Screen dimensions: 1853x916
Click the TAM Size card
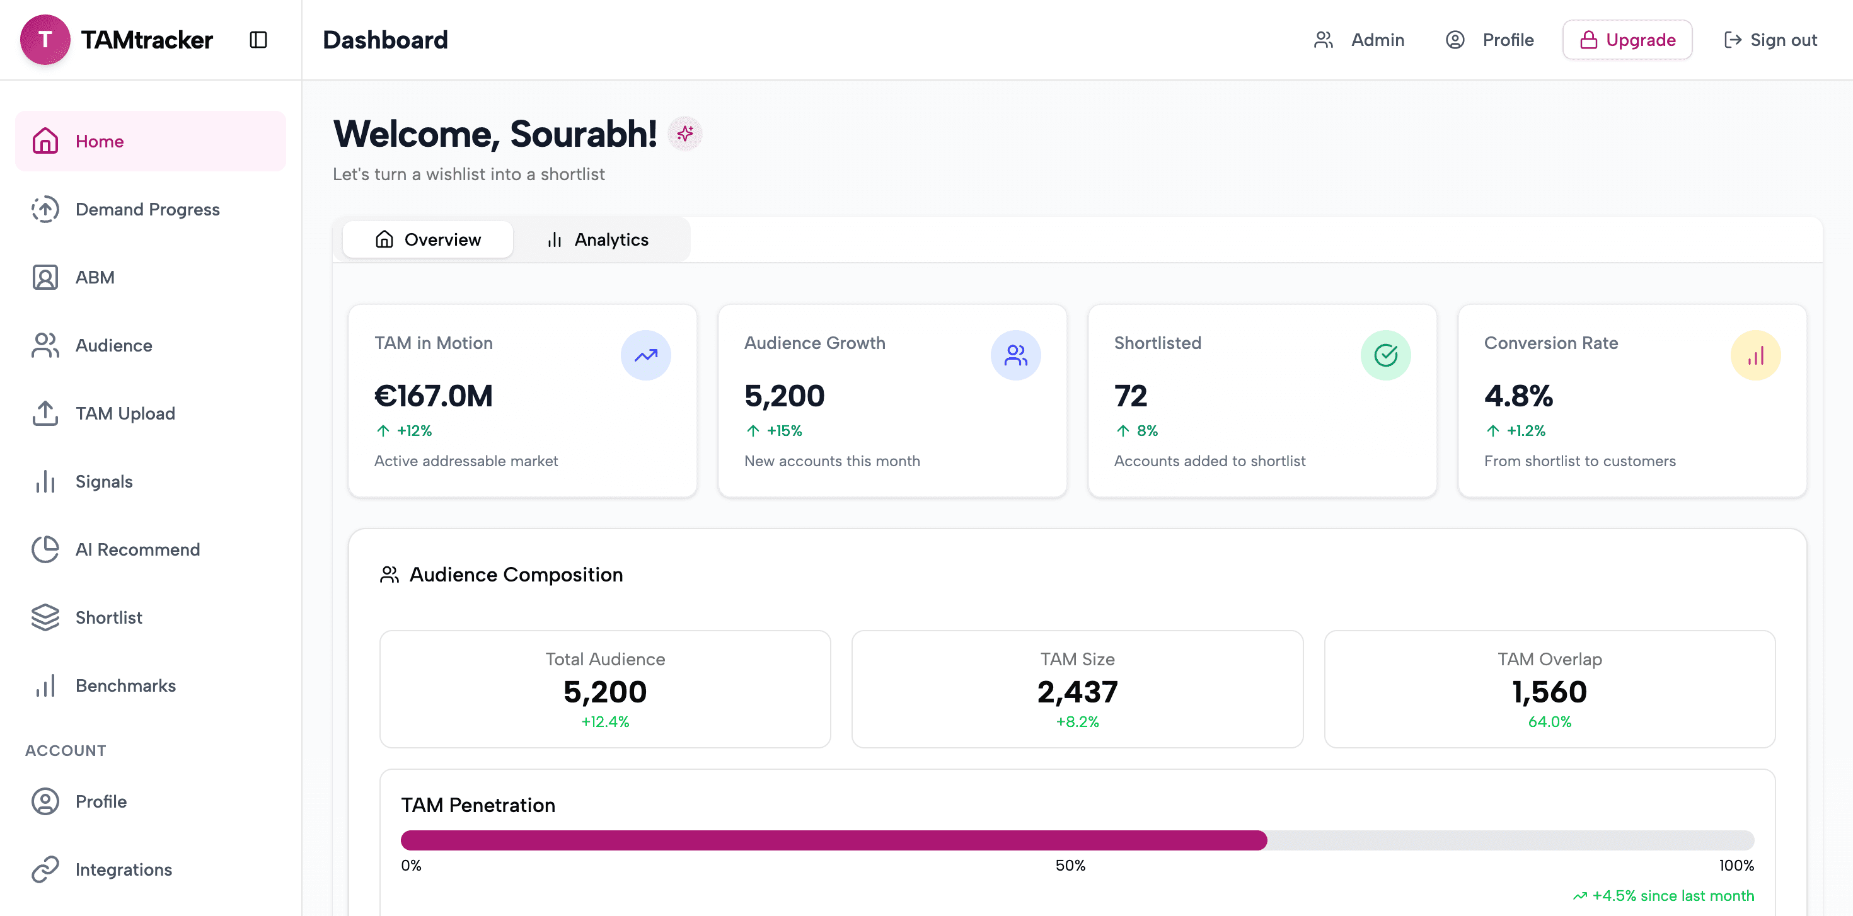1077,689
